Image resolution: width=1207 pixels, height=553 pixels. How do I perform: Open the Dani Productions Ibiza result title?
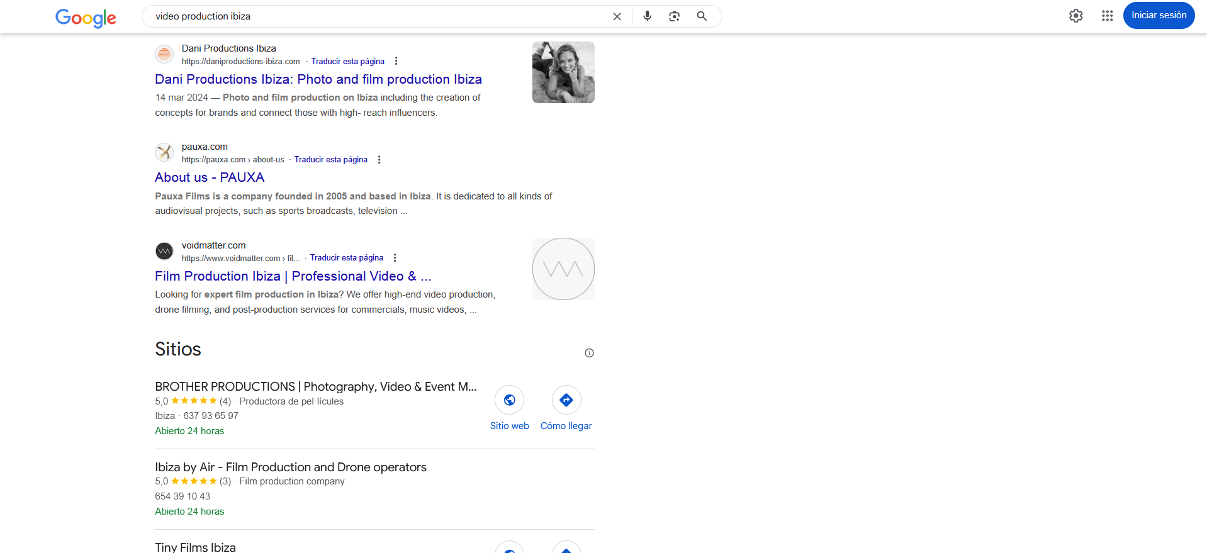(x=318, y=79)
